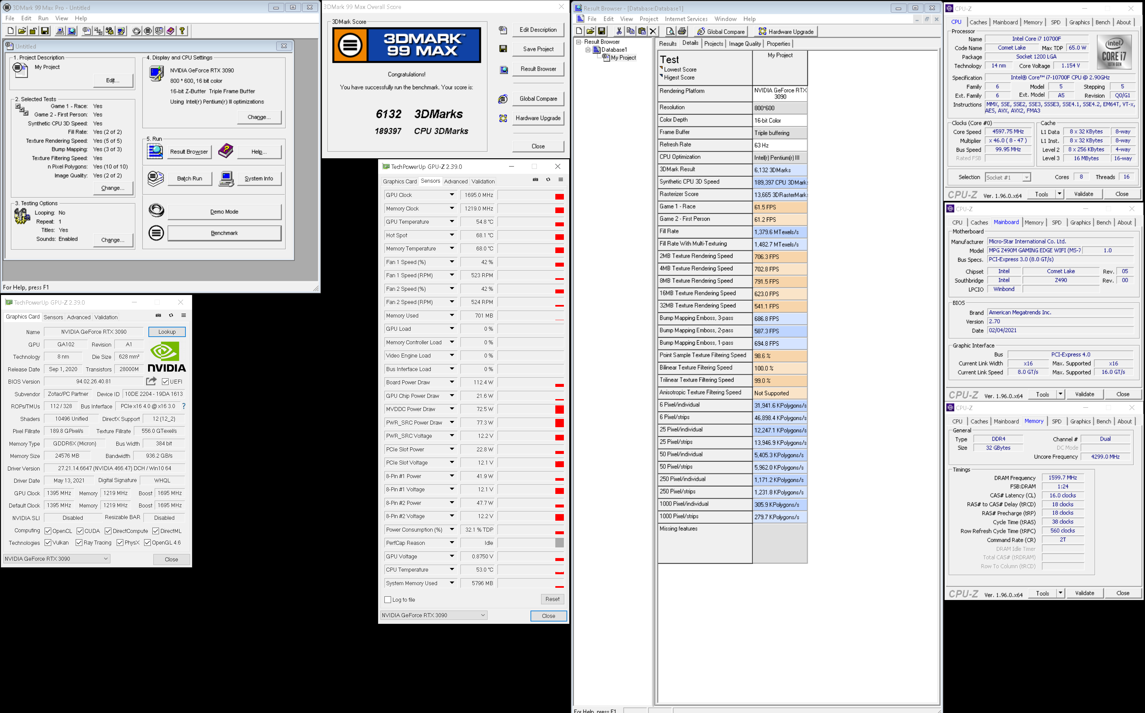Collapse Database1 tree node
The image size is (1145, 713).
click(588, 50)
